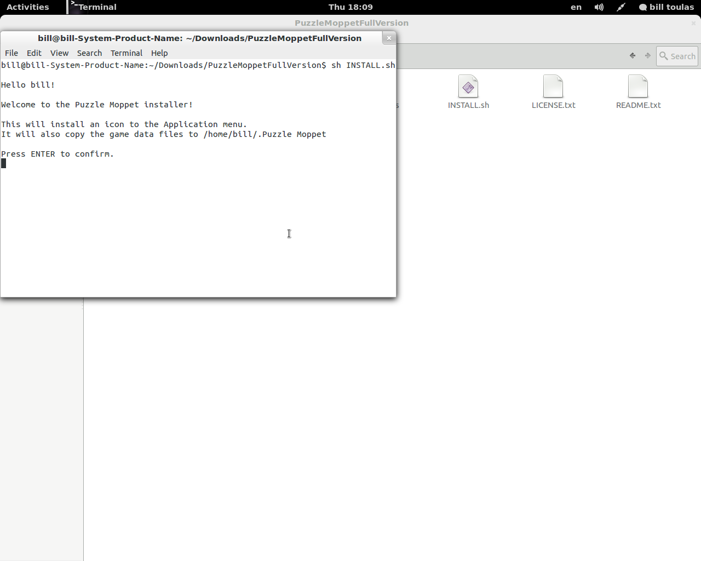Screen dimensions: 701x561
Task: Click the 'Welcome to the Puzzle Moppet installer!' line
Action: point(97,105)
